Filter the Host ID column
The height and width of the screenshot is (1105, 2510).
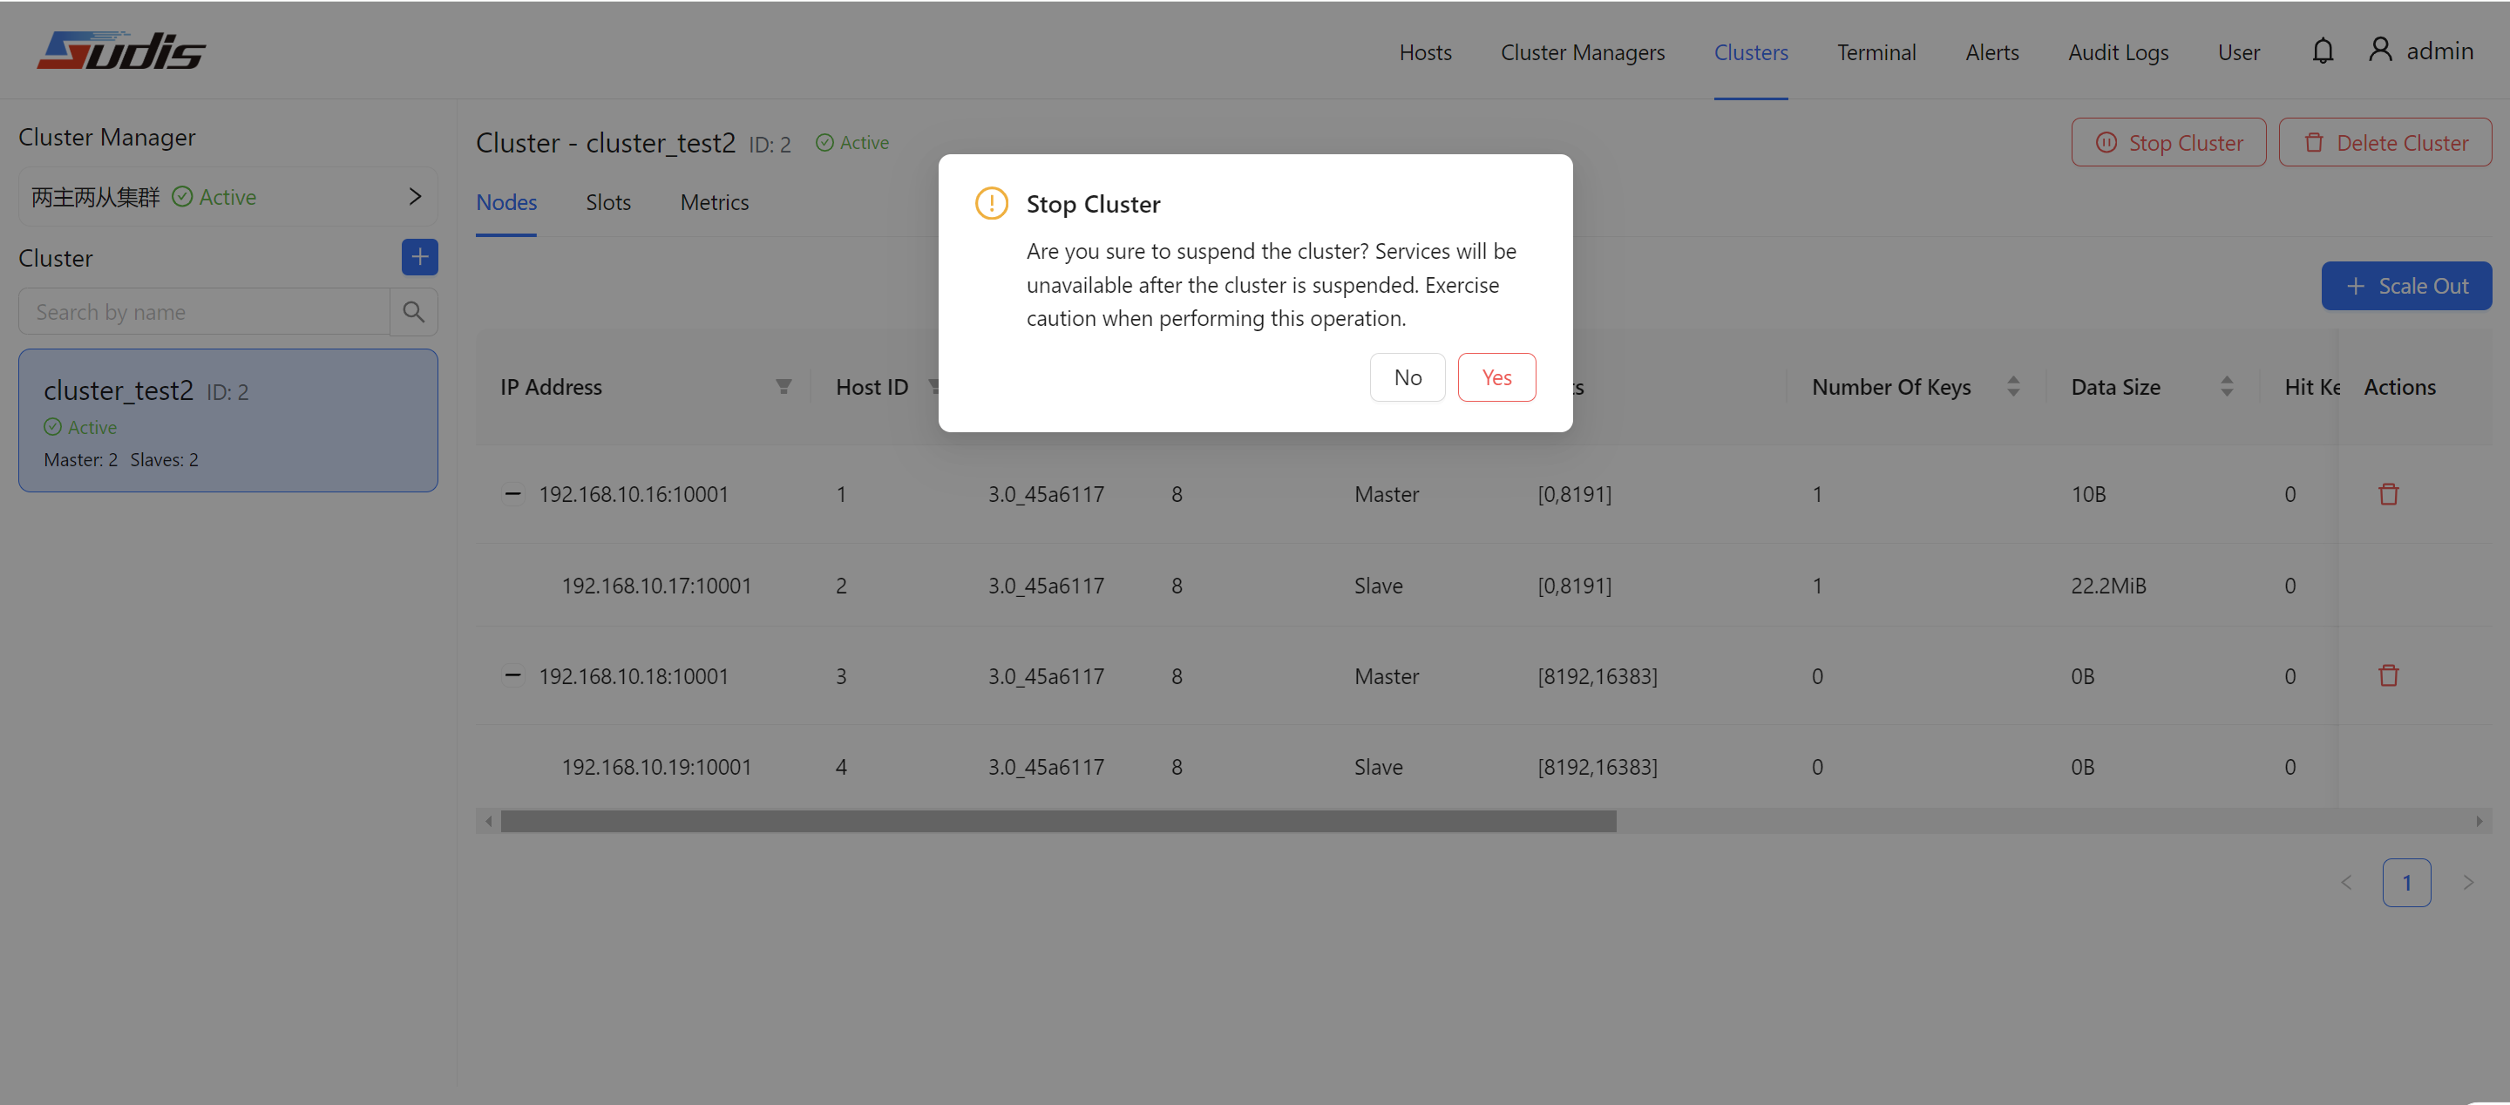933,387
